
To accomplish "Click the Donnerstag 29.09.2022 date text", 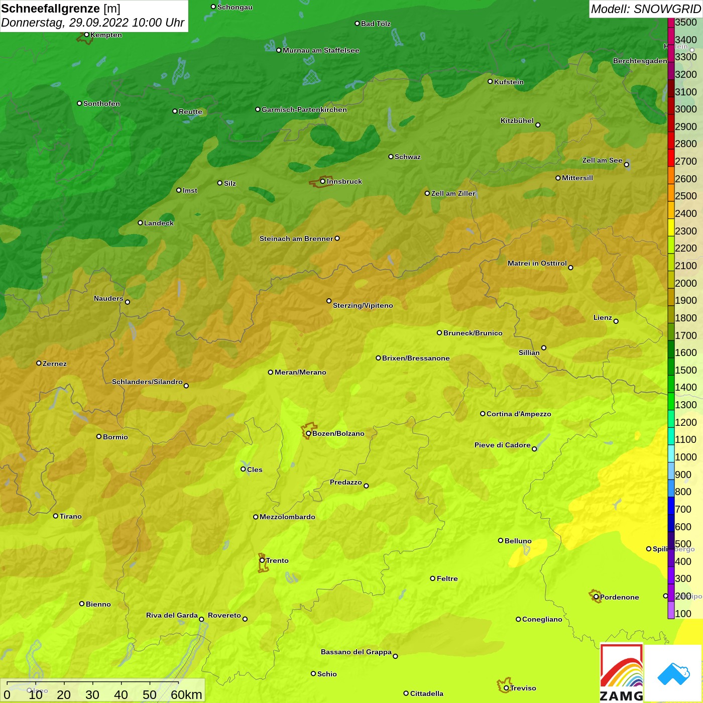I will (92, 23).
